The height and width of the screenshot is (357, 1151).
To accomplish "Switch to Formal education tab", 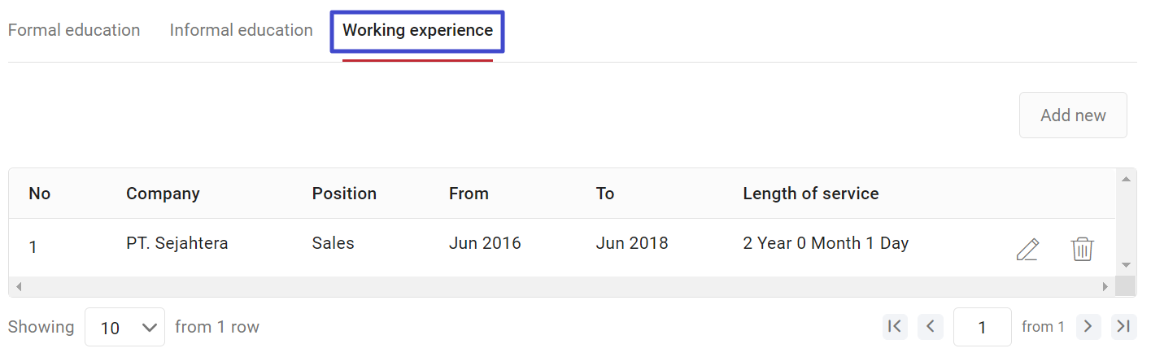I will [x=74, y=30].
